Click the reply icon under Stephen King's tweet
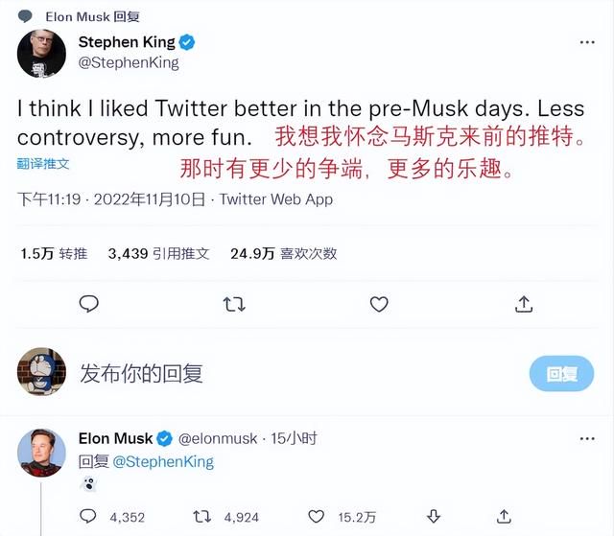Viewport: 614px width, 536px height. (x=89, y=304)
